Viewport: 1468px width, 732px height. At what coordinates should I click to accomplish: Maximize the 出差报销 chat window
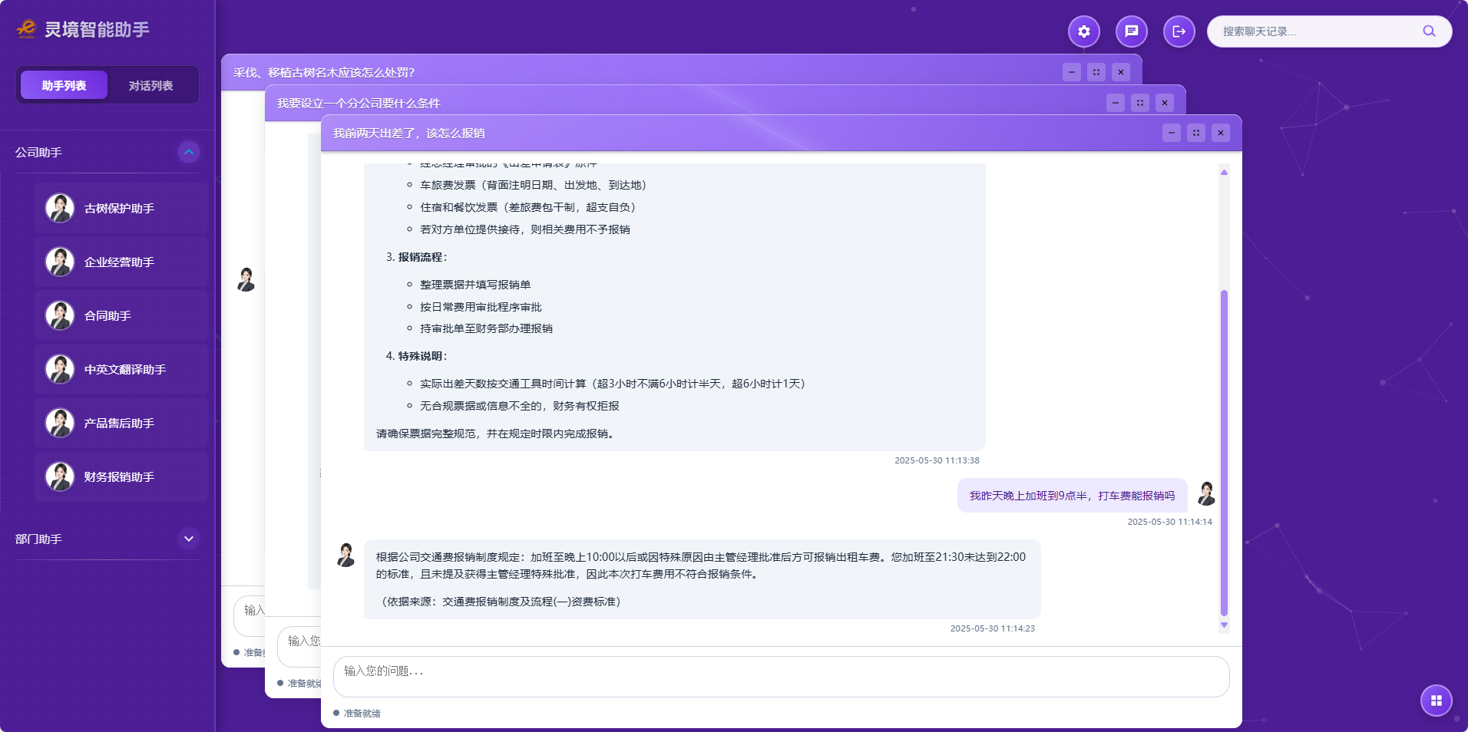point(1195,133)
